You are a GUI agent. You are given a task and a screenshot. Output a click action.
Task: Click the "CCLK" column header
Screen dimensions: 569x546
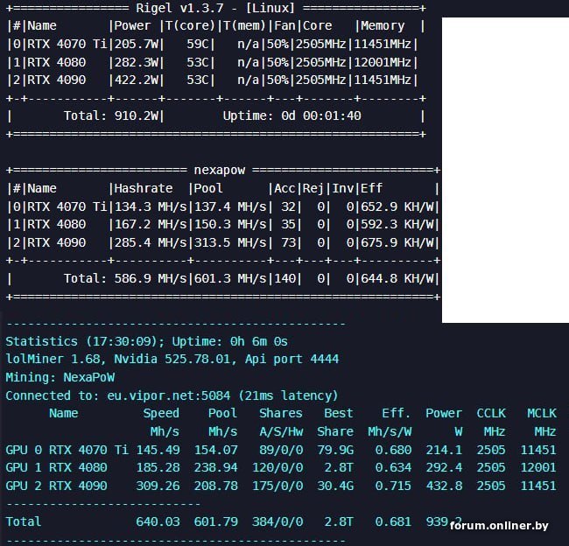click(x=491, y=414)
